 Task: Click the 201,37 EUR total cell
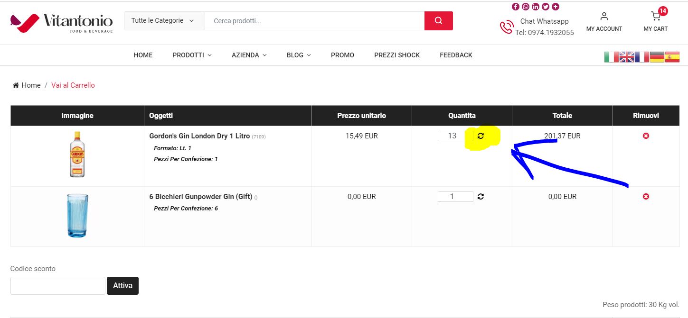(562, 136)
